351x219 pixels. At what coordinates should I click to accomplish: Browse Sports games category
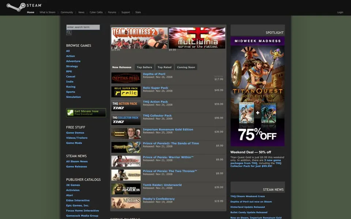click(71, 92)
